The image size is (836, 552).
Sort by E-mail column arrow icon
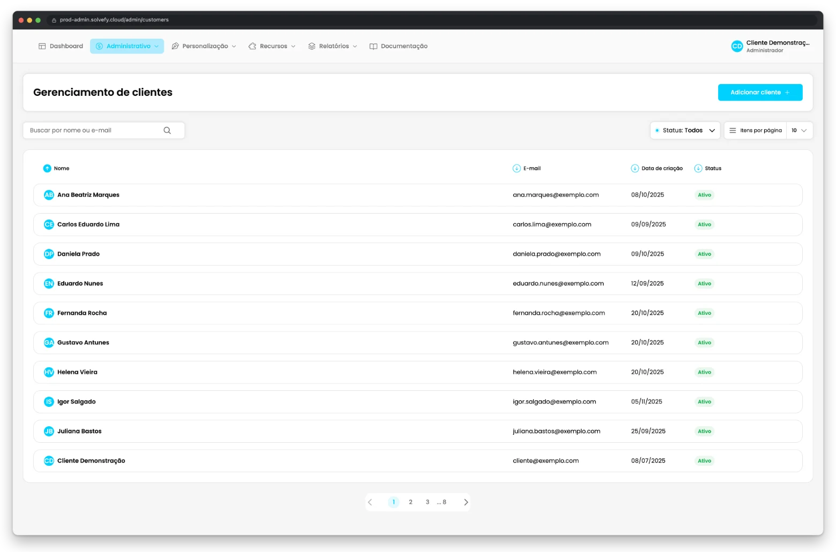(x=517, y=169)
